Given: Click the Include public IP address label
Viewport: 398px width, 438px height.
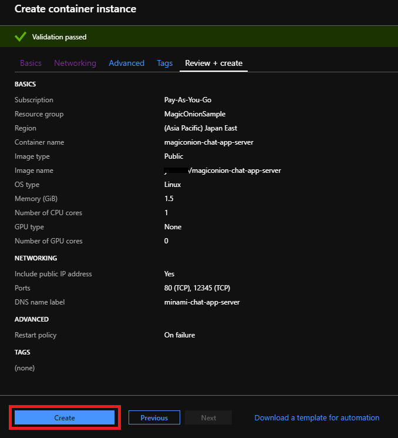Looking at the screenshot, I should 53,274.
